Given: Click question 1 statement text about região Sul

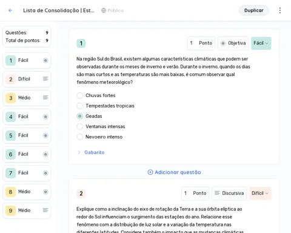Looking at the screenshot, I should [x=163, y=70].
